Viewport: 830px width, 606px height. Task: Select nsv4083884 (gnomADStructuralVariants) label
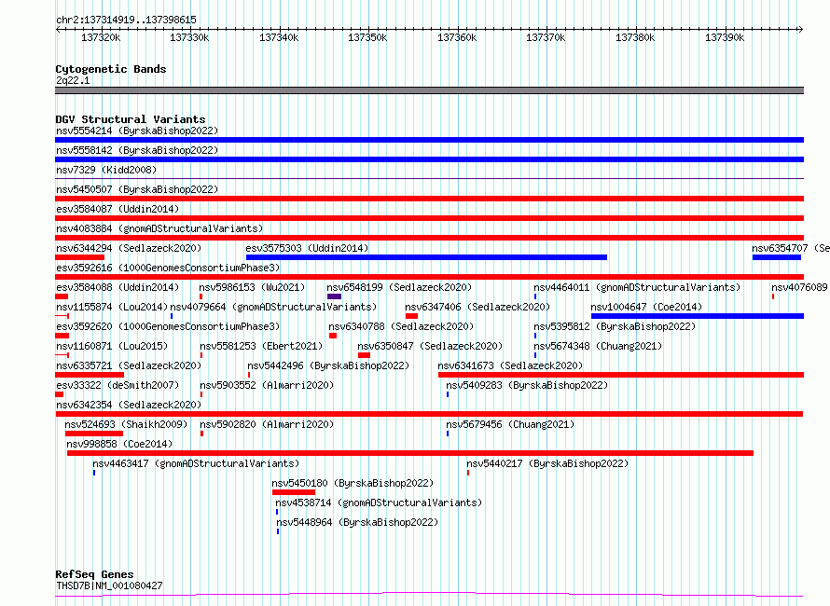(159, 228)
